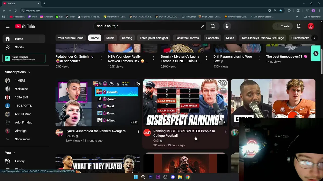Open a new Chrome tab

[44, 4]
